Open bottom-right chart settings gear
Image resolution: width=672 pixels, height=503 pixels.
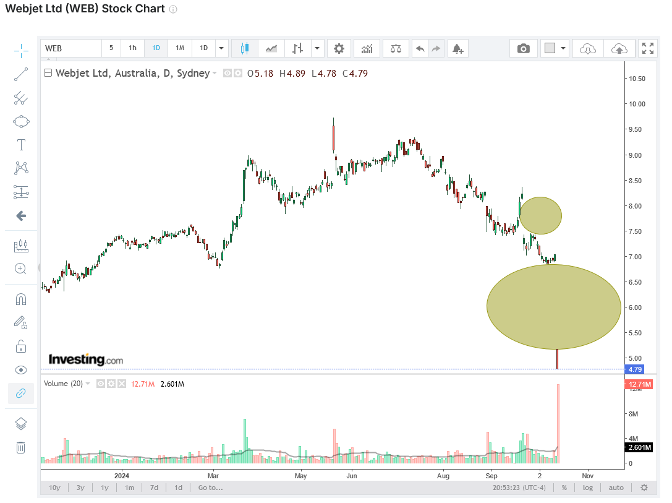point(644,488)
